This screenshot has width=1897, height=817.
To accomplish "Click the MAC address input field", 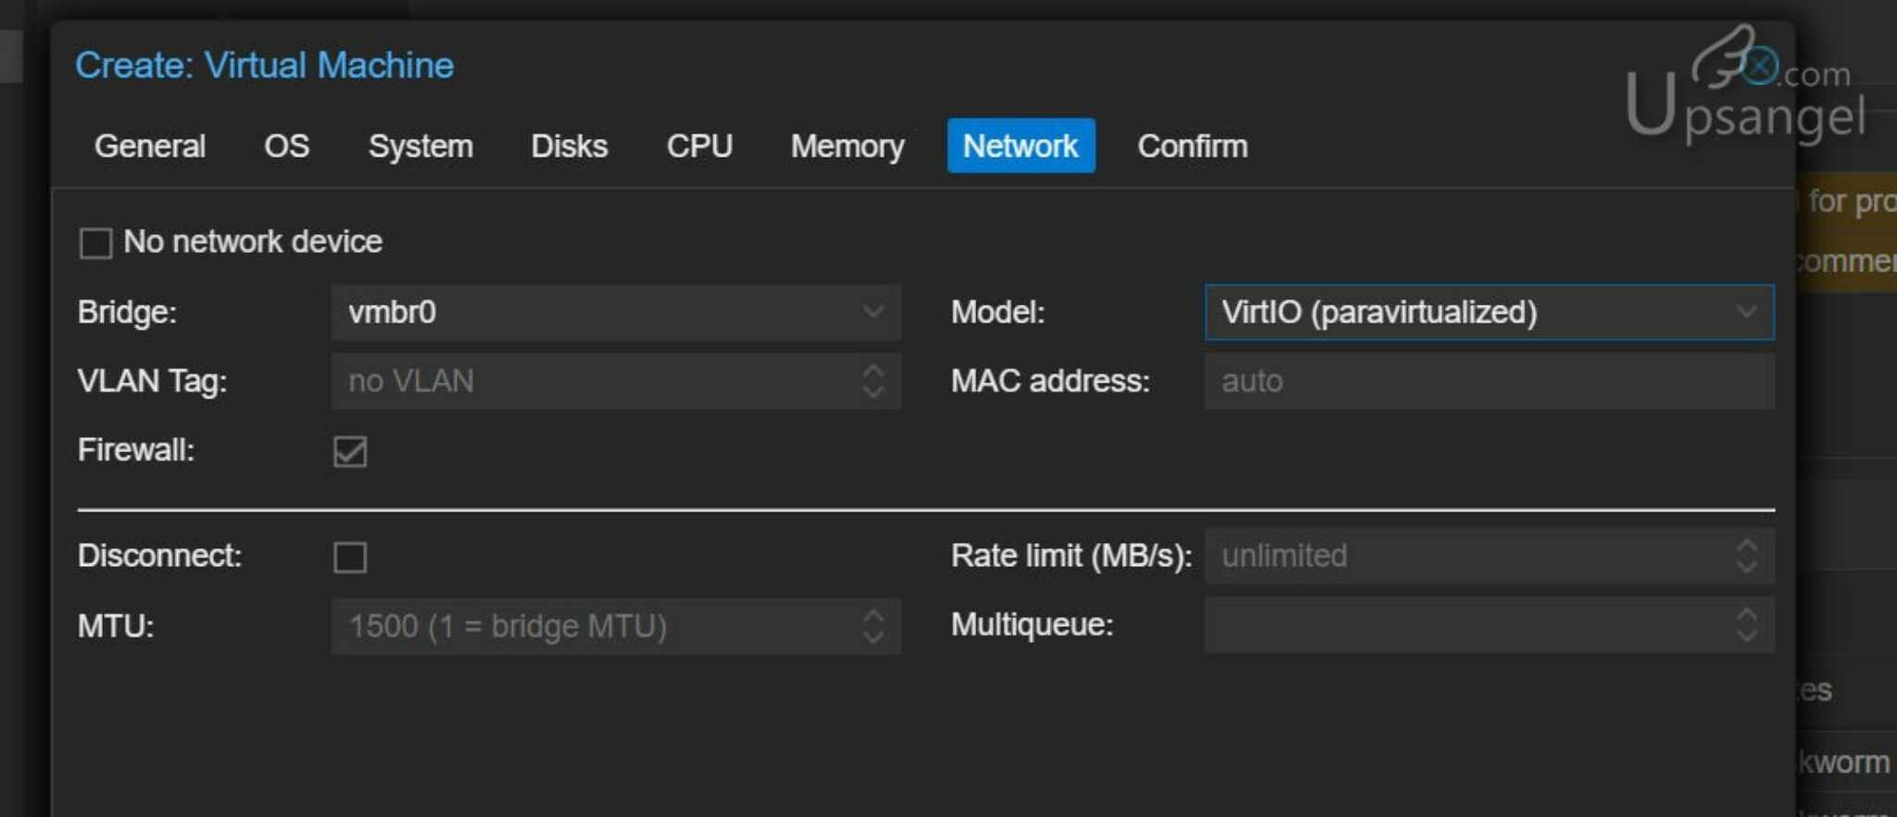I will pos(1488,381).
